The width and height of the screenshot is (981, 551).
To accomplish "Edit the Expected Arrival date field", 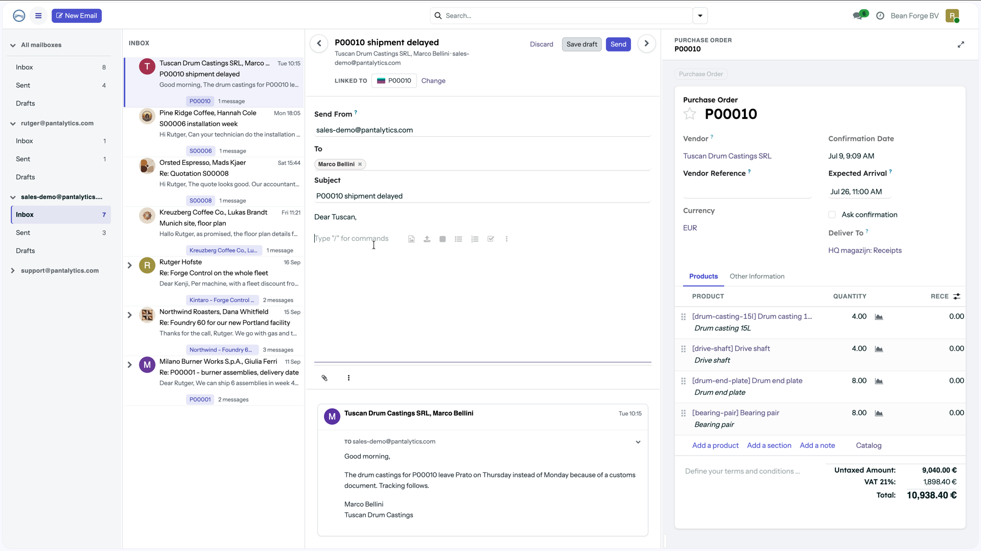I will pyautogui.click(x=860, y=192).
